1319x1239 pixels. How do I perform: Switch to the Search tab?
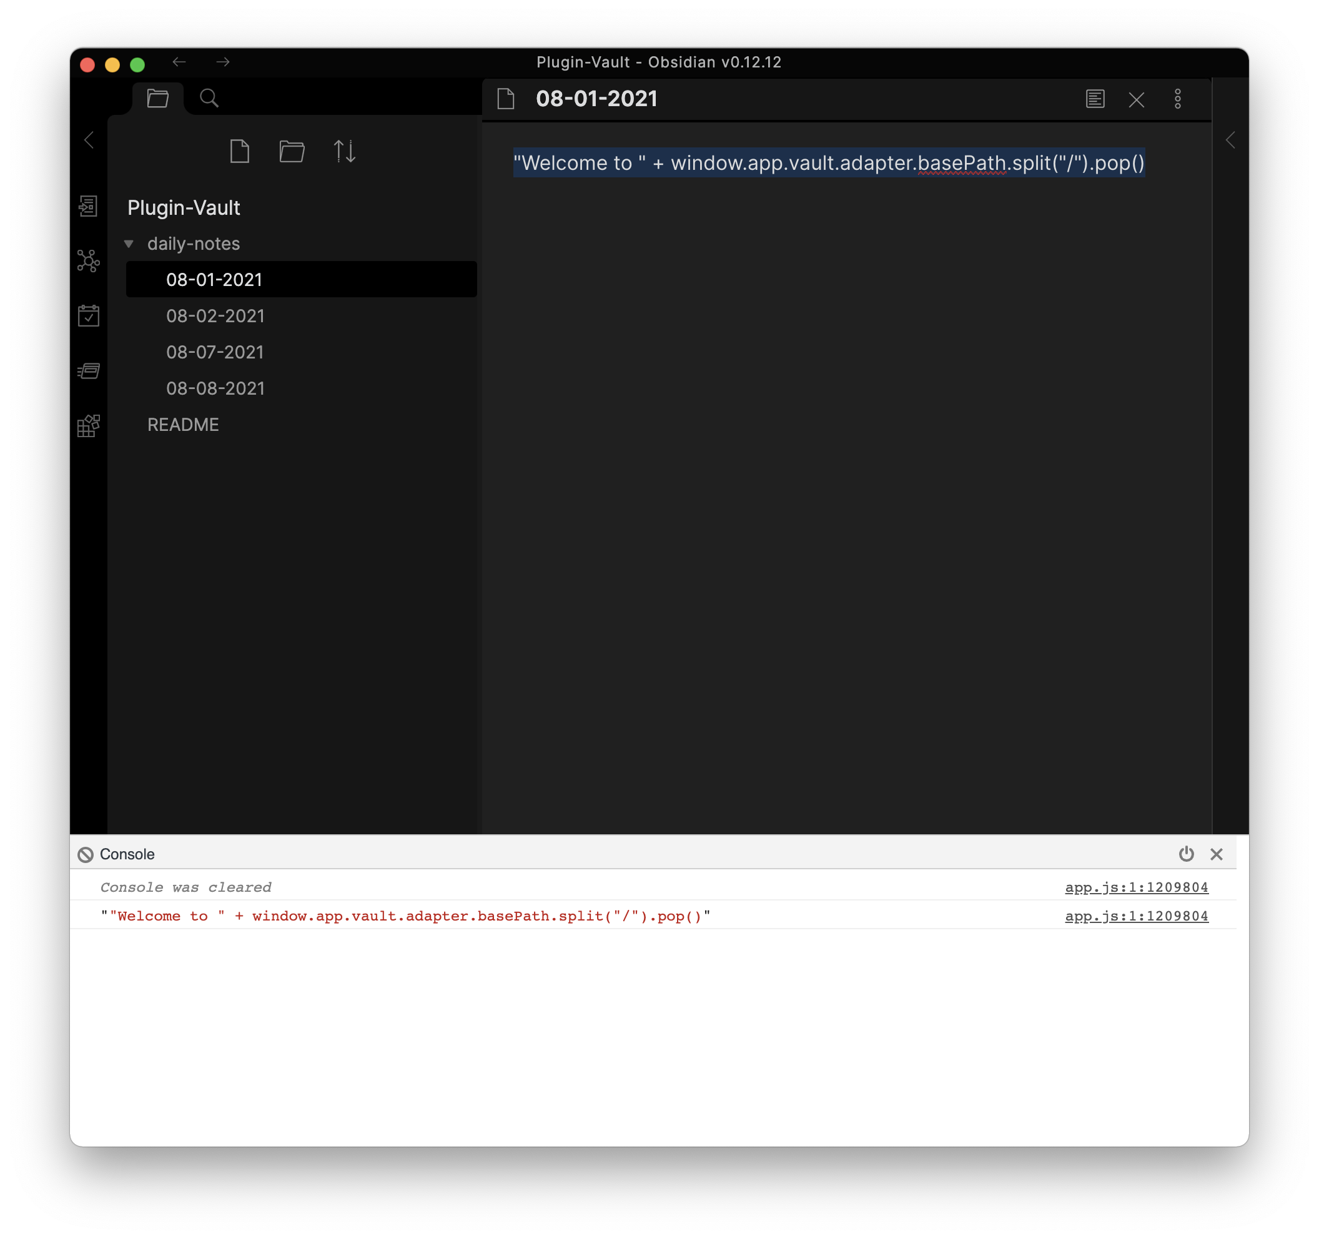(x=209, y=98)
